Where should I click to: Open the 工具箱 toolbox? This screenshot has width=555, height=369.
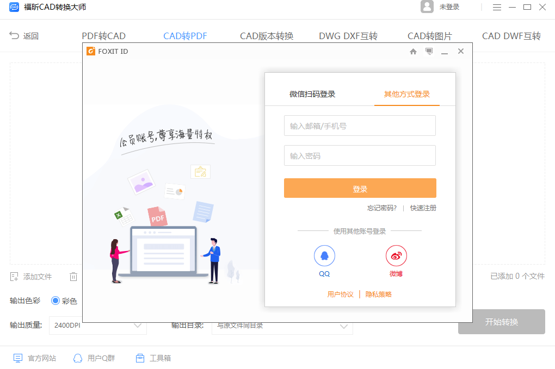153,358
